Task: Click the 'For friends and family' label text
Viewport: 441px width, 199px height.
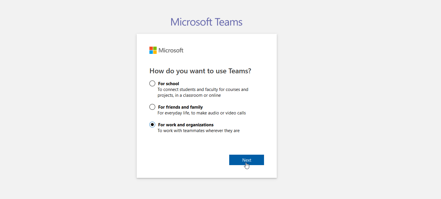Action: 180,107
